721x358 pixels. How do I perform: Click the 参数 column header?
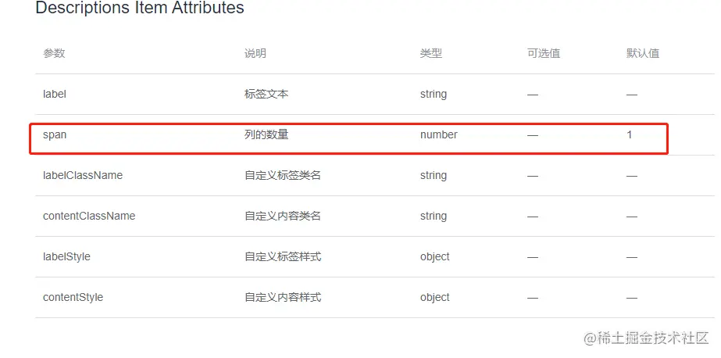click(x=54, y=53)
